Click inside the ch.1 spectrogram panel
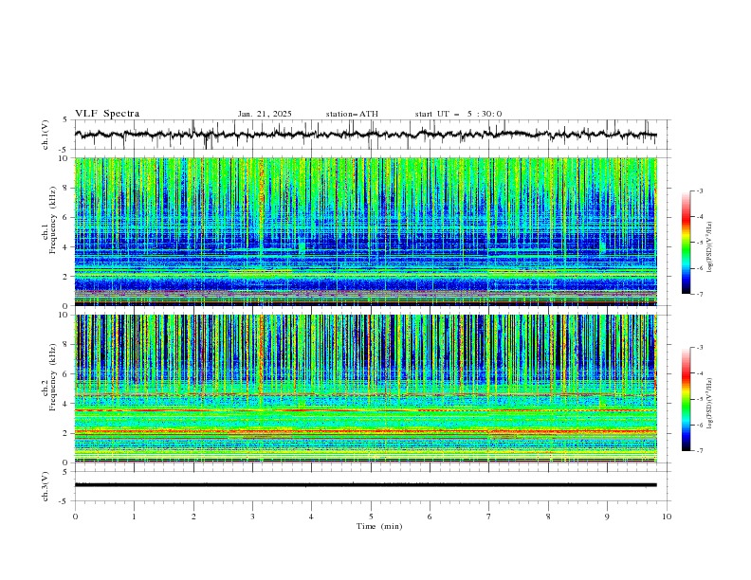Screen dimensions: 751x580 [x=366, y=231]
